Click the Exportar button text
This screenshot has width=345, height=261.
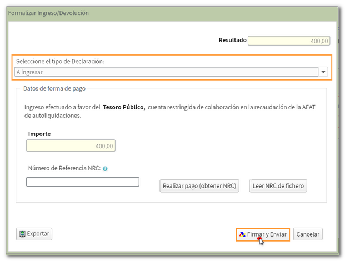tap(38, 234)
